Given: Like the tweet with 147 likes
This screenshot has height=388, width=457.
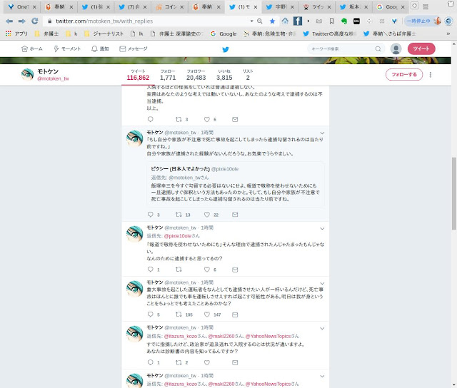Looking at the screenshot, I should (206, 315).
